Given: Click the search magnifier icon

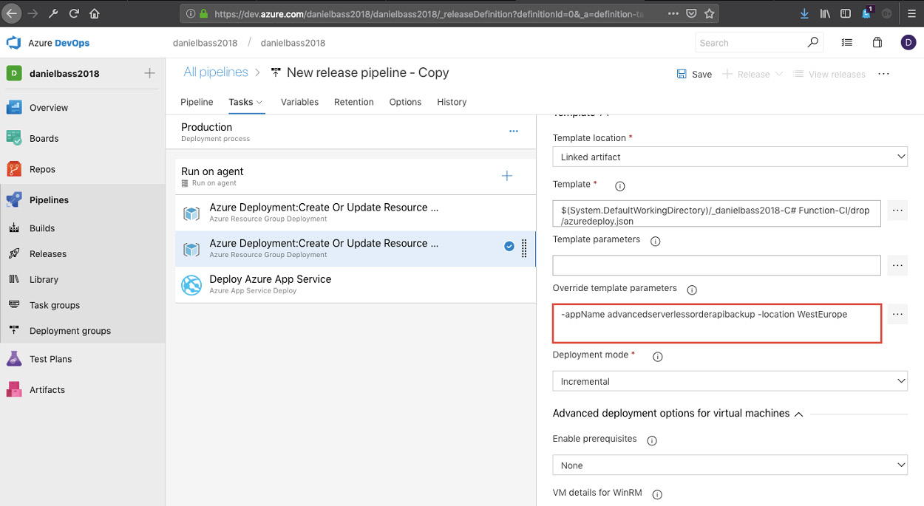Looking at the screenshot, I should click(813, 43).
